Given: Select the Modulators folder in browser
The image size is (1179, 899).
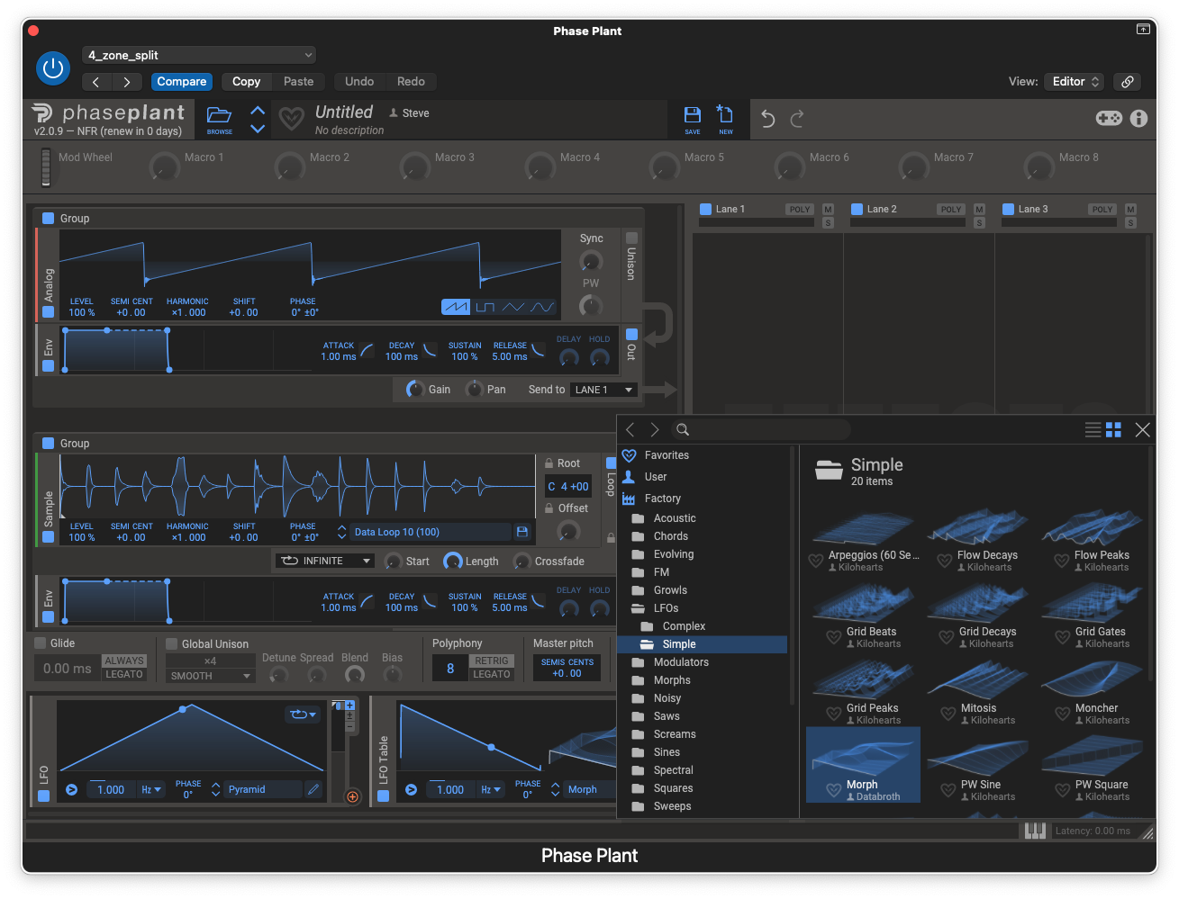Looking at the screenshot, I should click(x=681, y=662).
